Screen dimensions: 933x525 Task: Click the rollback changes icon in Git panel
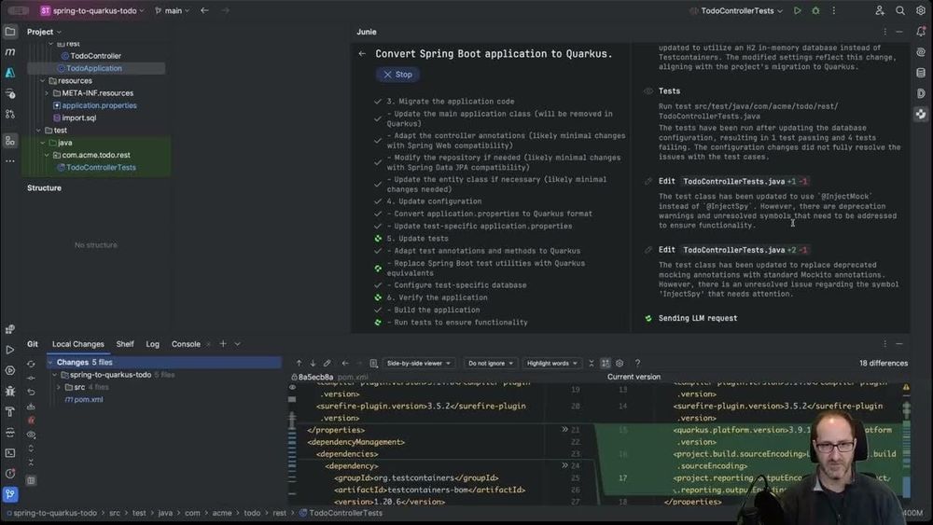31,393
